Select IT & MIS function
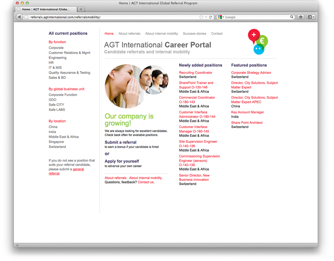The width and height of the screenshot is (334, 261). click(x=55, y=68)
